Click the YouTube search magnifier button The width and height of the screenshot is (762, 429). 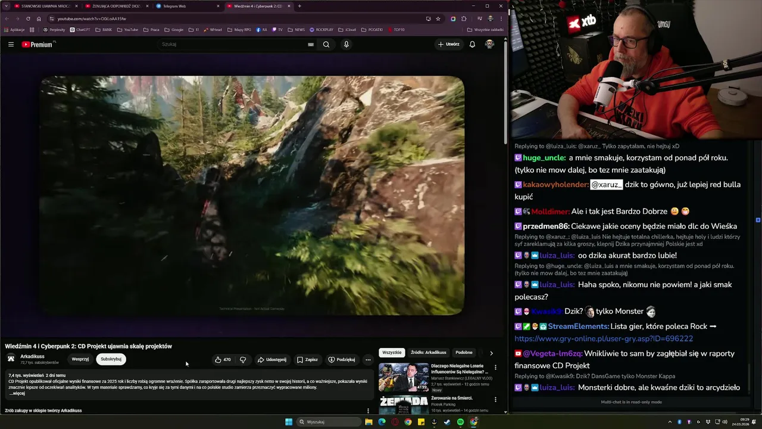(326, 44)
